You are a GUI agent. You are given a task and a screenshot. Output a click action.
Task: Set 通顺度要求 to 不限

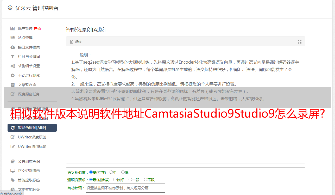[146, 180]
